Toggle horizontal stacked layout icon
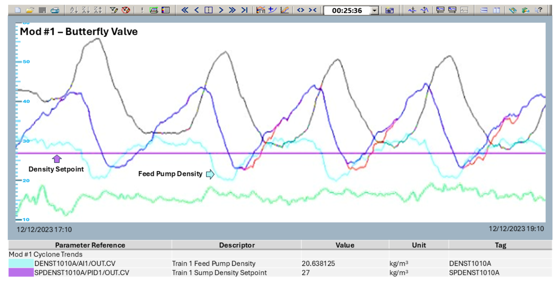 point(484,10)
